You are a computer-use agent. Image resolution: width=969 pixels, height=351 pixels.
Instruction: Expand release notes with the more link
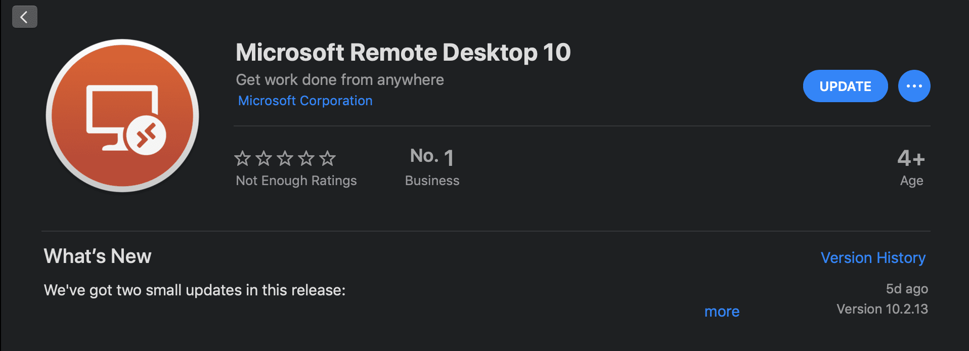(x=722, y=312)
